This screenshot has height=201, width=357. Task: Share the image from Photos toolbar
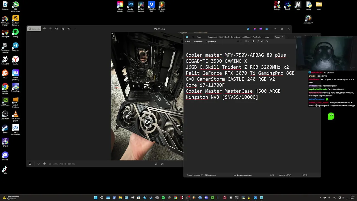[63, 29]
